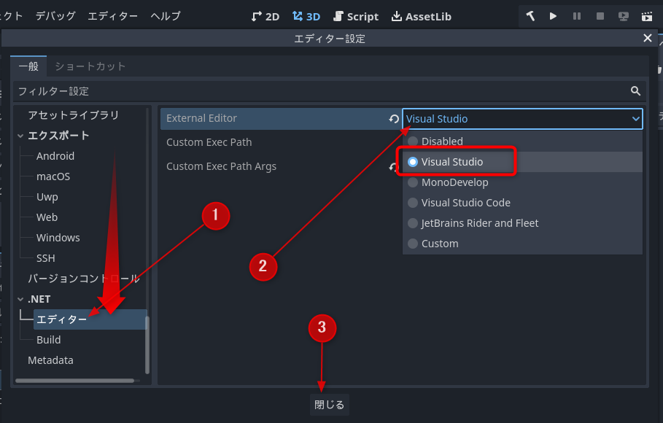
Task: Reset External Editor to default value
Action: (394, 118)
